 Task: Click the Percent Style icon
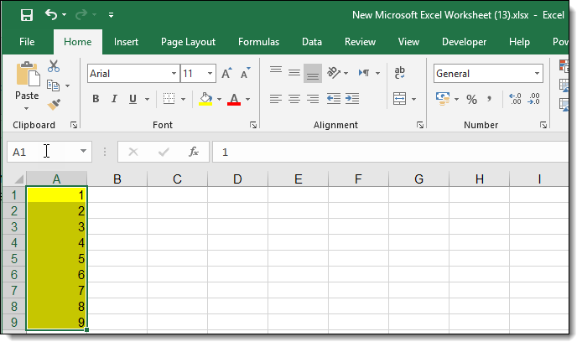tap(471, 99)
